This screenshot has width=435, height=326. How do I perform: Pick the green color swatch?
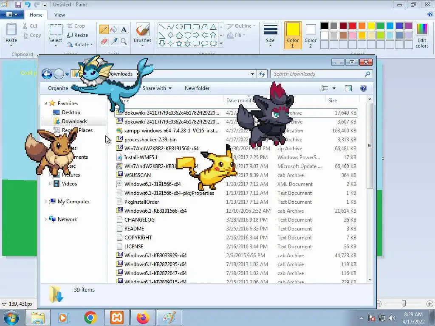click(x=381, y=26)
